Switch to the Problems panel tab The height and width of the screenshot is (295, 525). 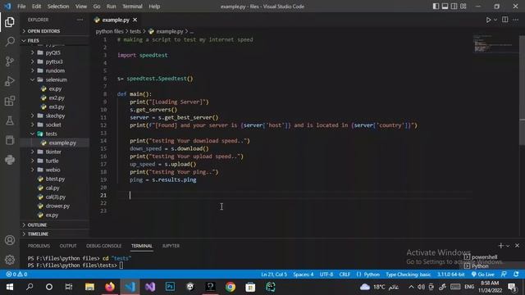(39, 246)
